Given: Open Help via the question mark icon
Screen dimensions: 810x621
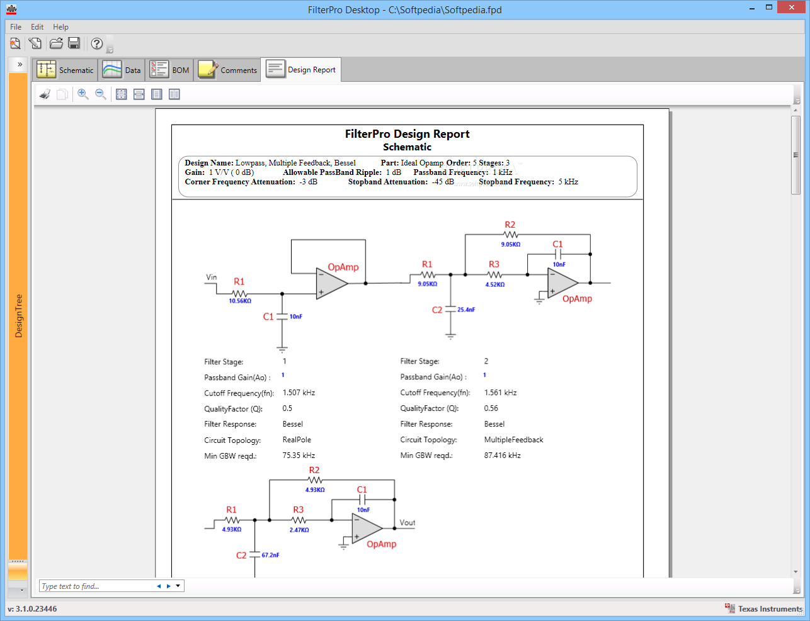Looking at the screenshot, I should (x=96, y=43).
